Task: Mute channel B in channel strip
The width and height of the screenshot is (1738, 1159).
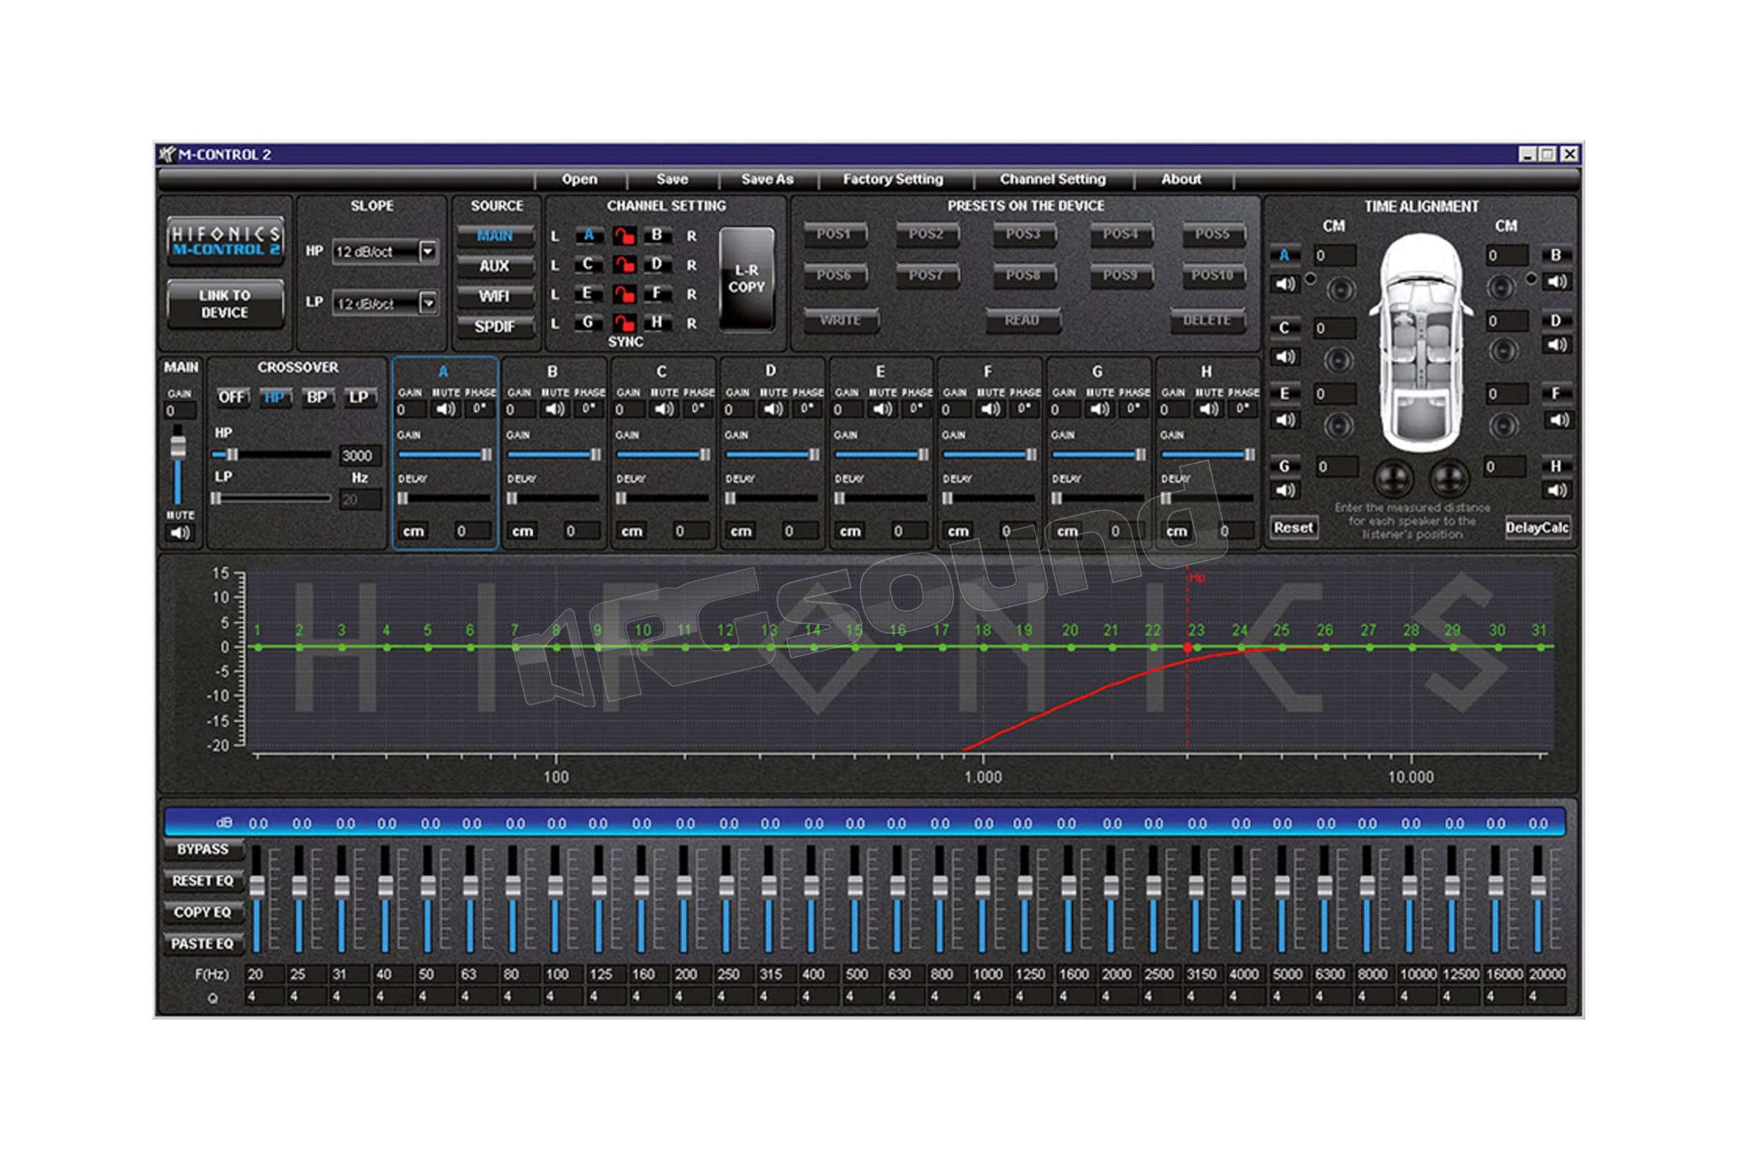Action: (x=555, y=408)
